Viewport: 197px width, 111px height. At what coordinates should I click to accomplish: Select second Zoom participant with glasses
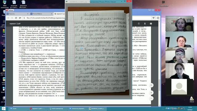coord(179,39)
